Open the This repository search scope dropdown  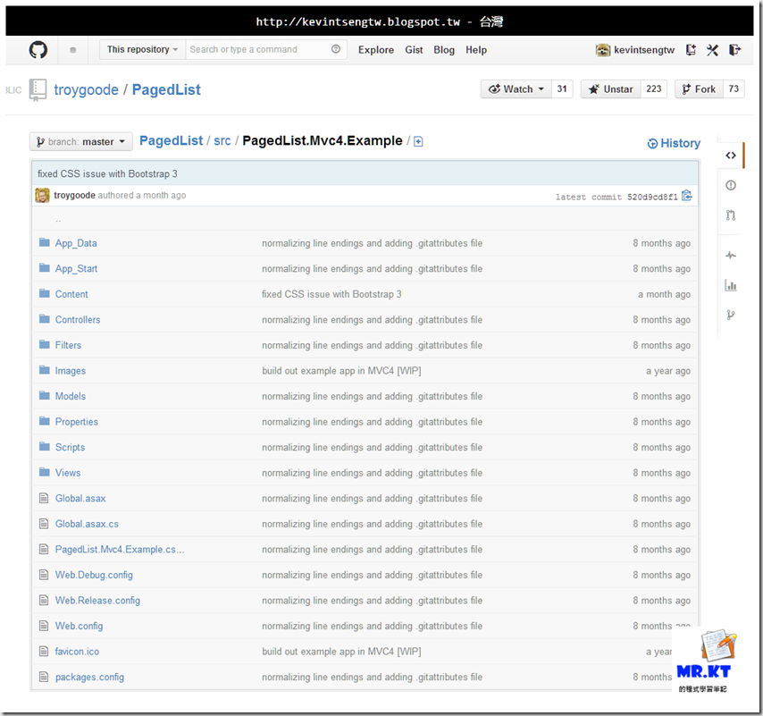coord(143,50)
